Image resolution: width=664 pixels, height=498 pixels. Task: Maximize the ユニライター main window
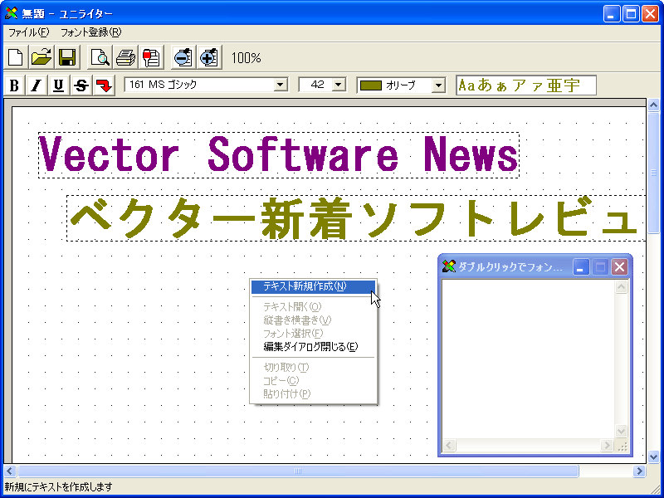pyautogui.click(x=631, y=14)
